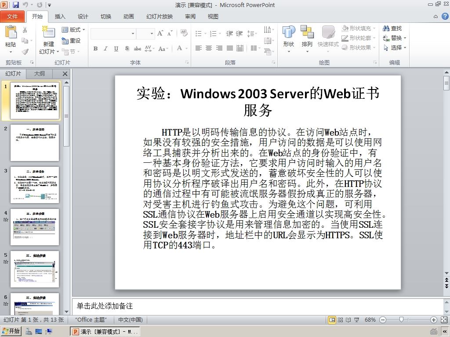Click the PowerPoint taskbar button

pos(105,332)
